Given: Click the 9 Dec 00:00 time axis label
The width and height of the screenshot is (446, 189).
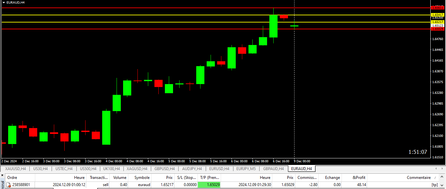Looking at the screenshot, I should pyautogui.click(x=302, y=161).
